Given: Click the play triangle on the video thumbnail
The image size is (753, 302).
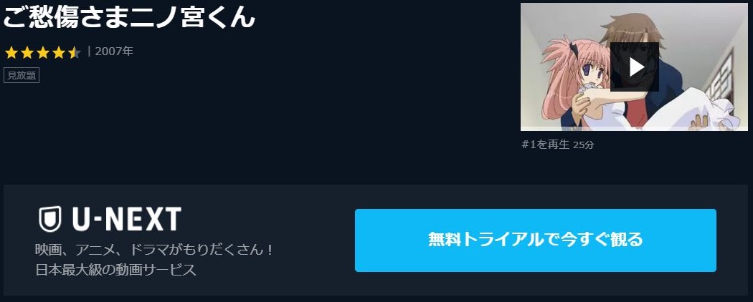Looking at the screenshot, I should (x=637, y=67).
